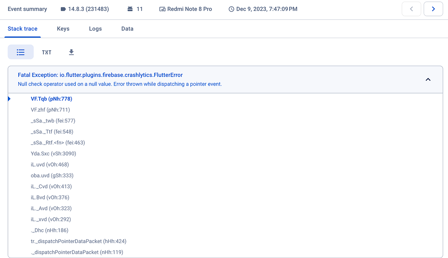Switch to the Keys tab

coord(63,28)
